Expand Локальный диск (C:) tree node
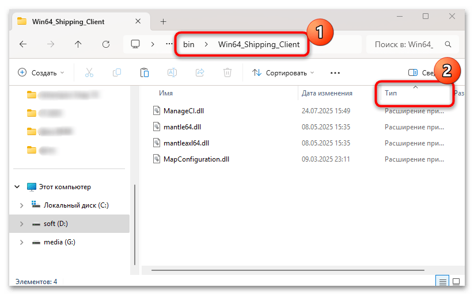The height and width of the screenshot is (295, 474). tap(21, 205)
